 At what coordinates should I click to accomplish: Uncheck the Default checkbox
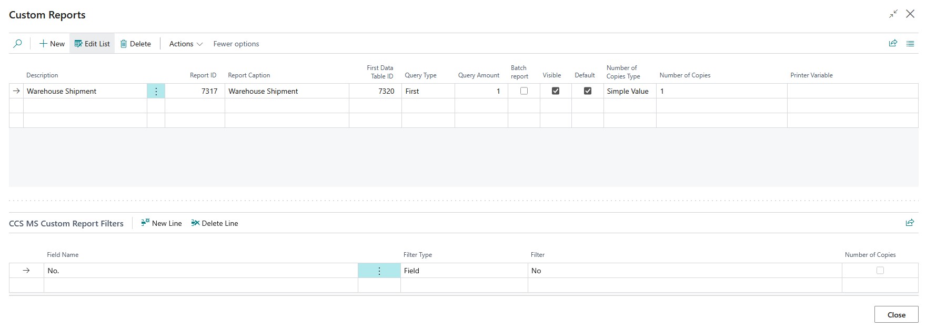[x=587, y=91]
